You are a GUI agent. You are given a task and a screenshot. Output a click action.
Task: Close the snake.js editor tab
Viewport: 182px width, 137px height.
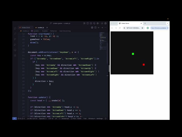(x=47, y=27)
